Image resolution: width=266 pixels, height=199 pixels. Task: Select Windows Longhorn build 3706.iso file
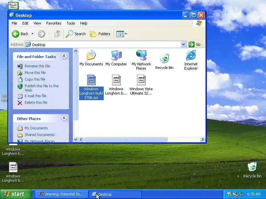91,87
